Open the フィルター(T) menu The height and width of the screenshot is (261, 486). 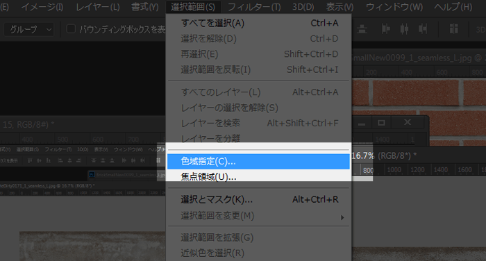[254, 7]
